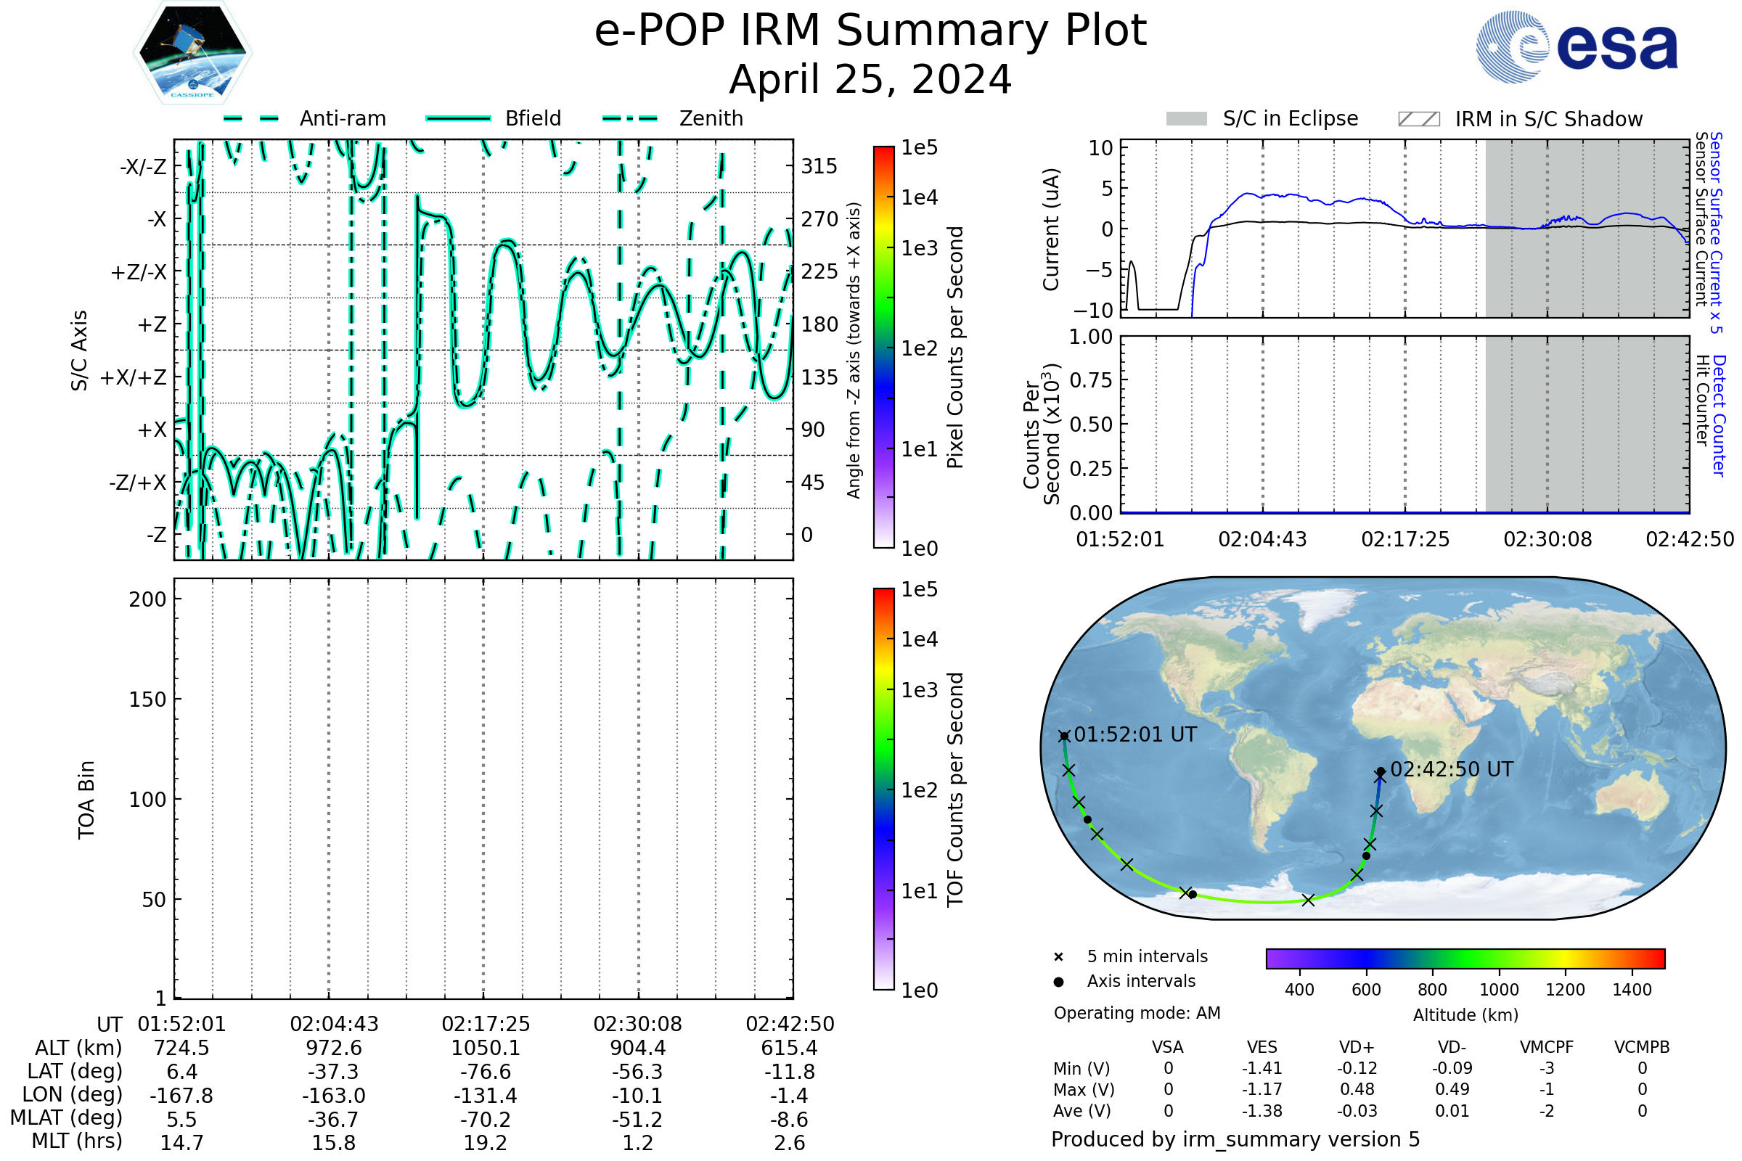
Task: Click the Bfield solid legend line
Action: tap(458, 118)
